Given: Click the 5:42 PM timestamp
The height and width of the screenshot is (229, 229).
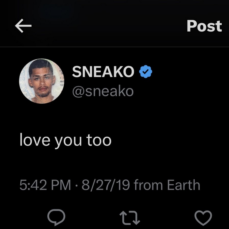Looking at the screenshot, I should click(x=45, y=185).
